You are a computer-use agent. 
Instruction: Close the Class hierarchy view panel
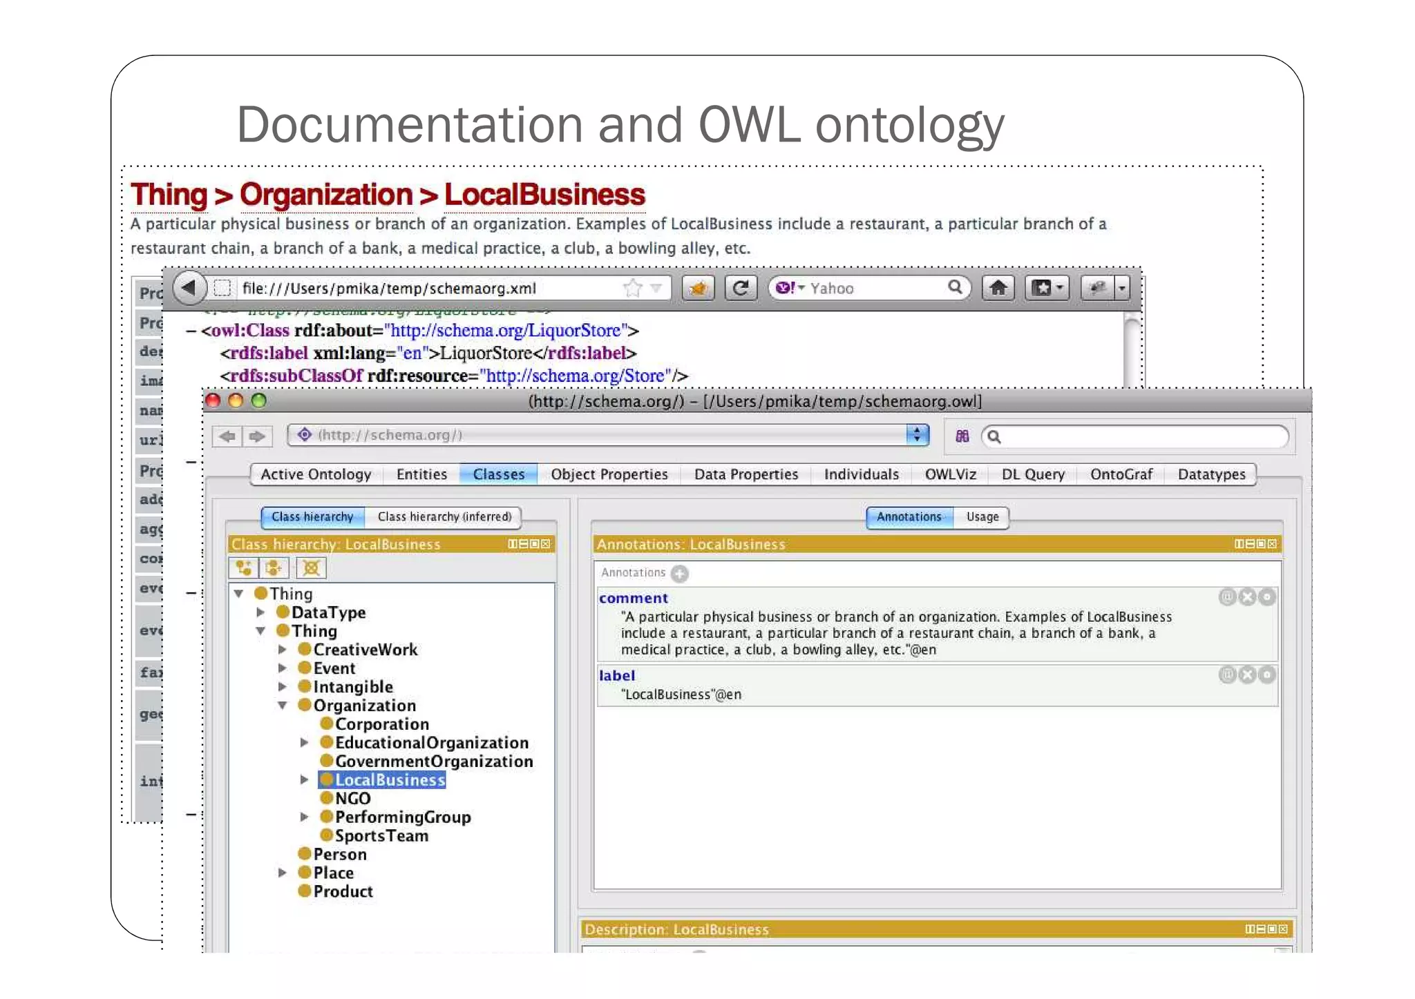tap(546, 544)
